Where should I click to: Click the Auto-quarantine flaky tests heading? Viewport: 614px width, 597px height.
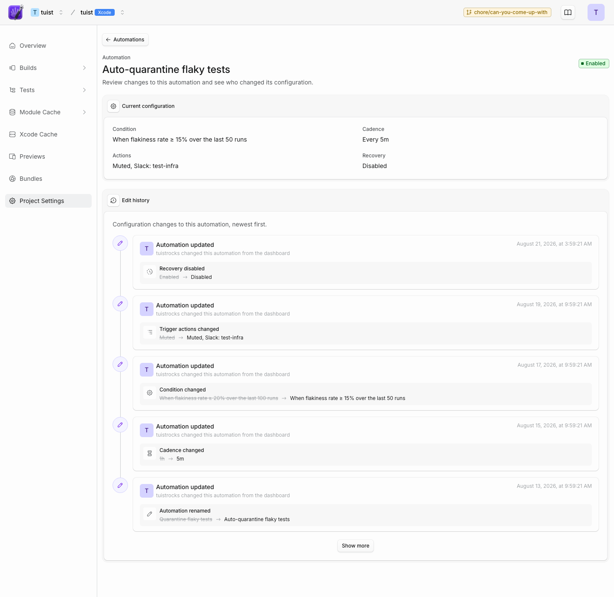coord(166,70)
